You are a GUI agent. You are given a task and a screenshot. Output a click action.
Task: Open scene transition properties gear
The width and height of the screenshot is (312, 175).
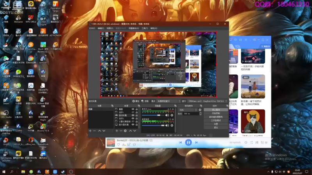pos(200,110)
